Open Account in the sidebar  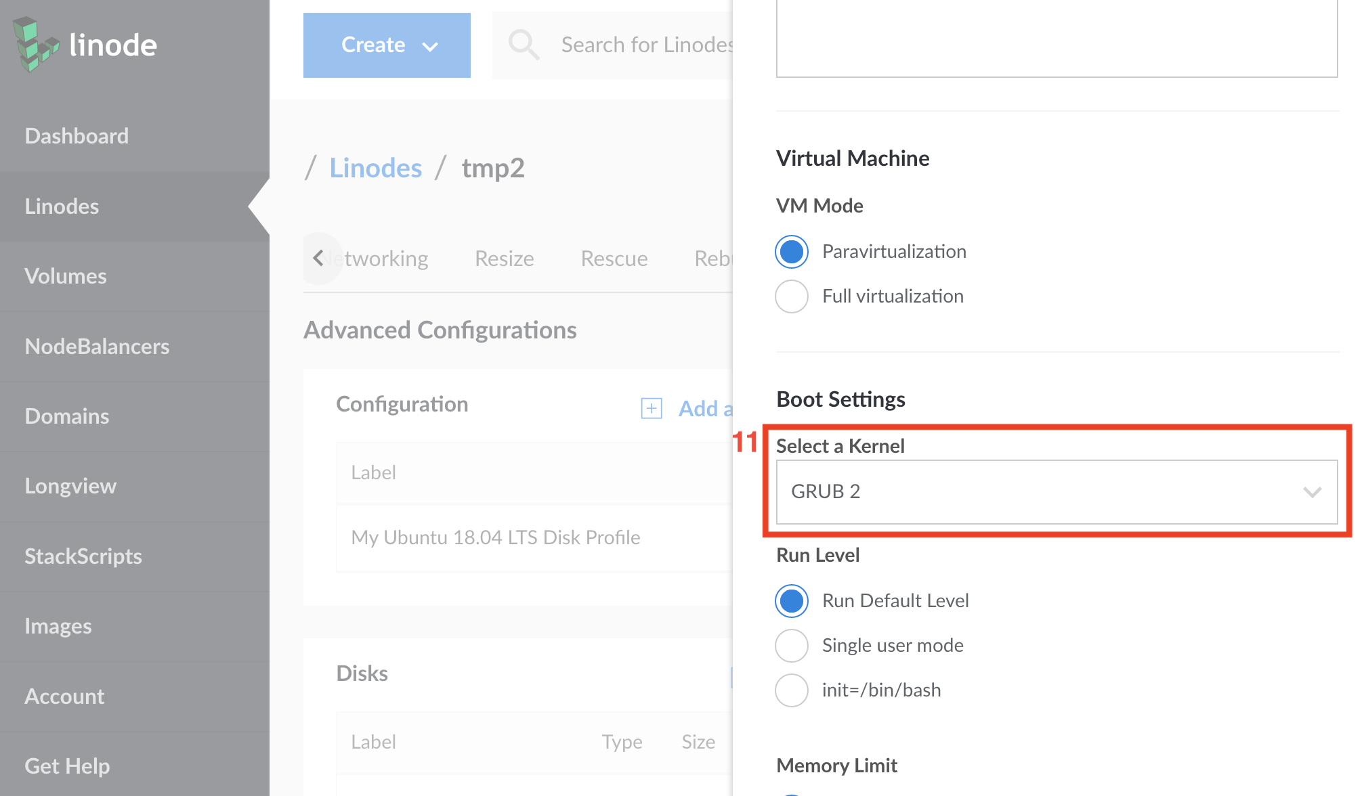pos(135,696)
